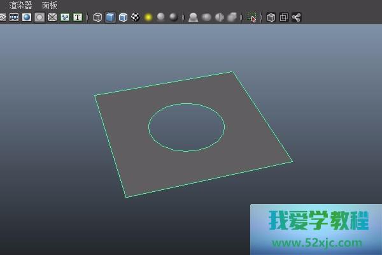Viewport: 382px width, 255px height.
Task: Click the Isolate Select icon
Action: coord(252,17)
